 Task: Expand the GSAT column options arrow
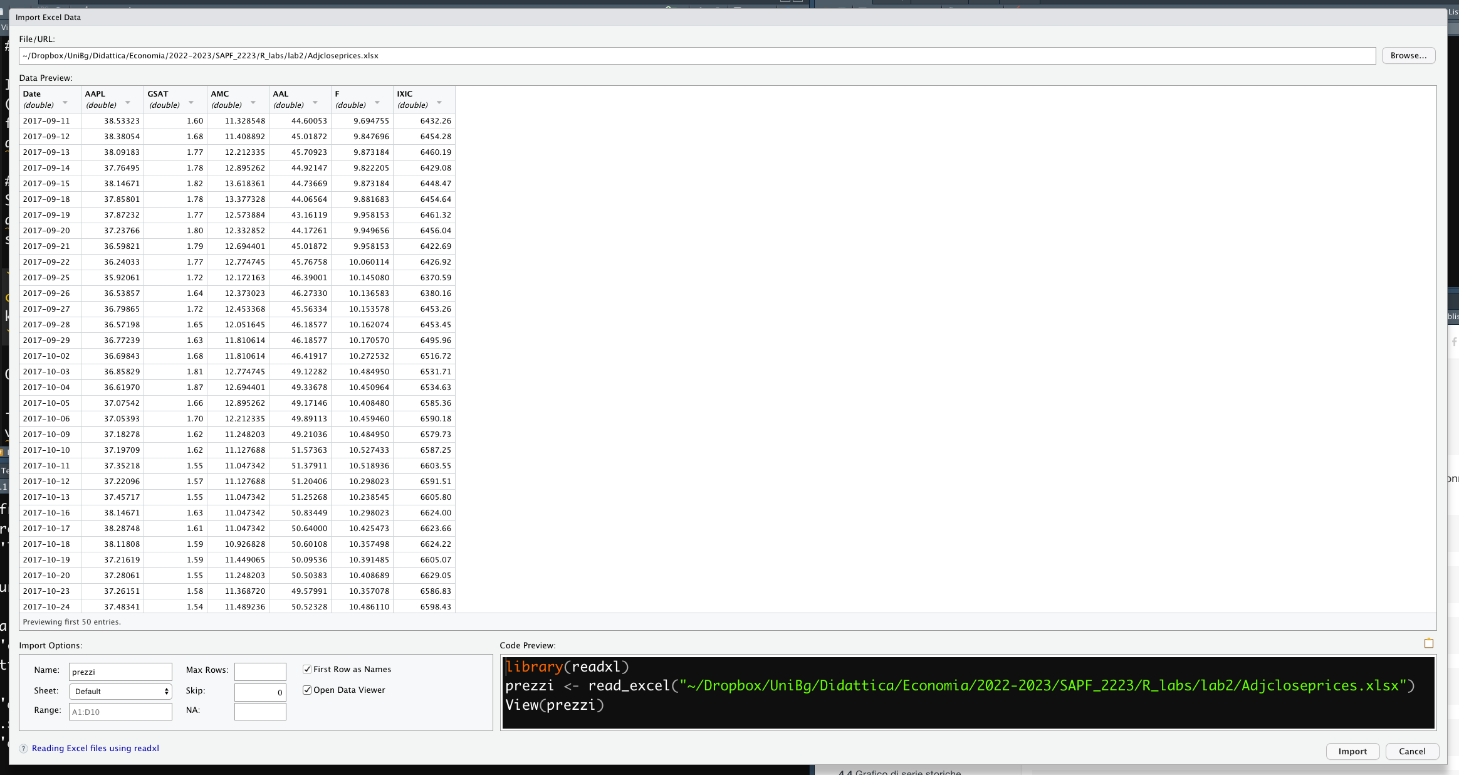[191, 103]
